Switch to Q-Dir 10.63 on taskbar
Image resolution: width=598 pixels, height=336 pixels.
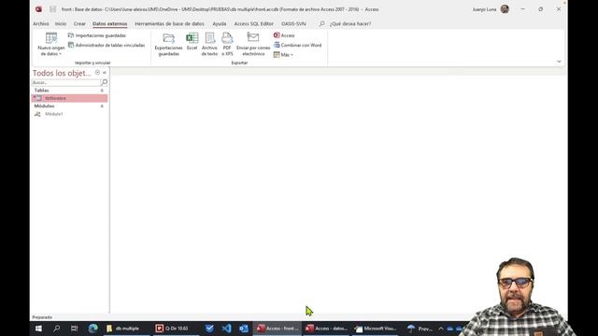177,328
